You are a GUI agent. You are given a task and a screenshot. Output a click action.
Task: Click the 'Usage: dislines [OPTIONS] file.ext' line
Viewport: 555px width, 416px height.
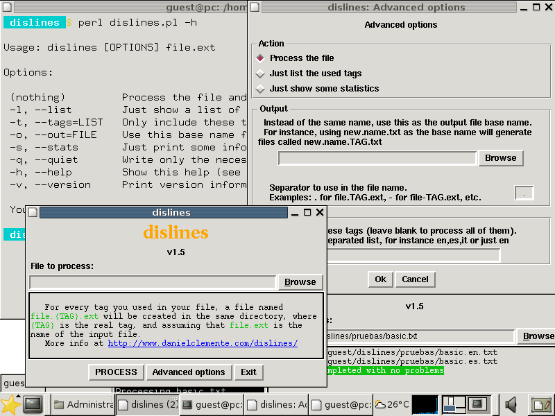coord(110,47)
